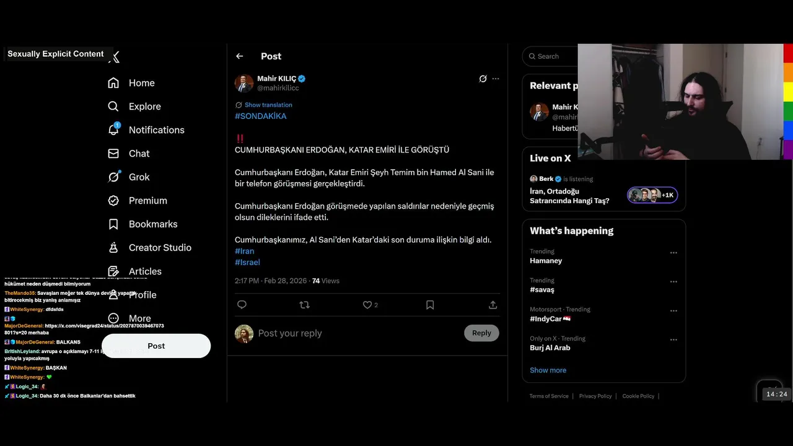Open the #Israel hashtag

tap(247, 262)
